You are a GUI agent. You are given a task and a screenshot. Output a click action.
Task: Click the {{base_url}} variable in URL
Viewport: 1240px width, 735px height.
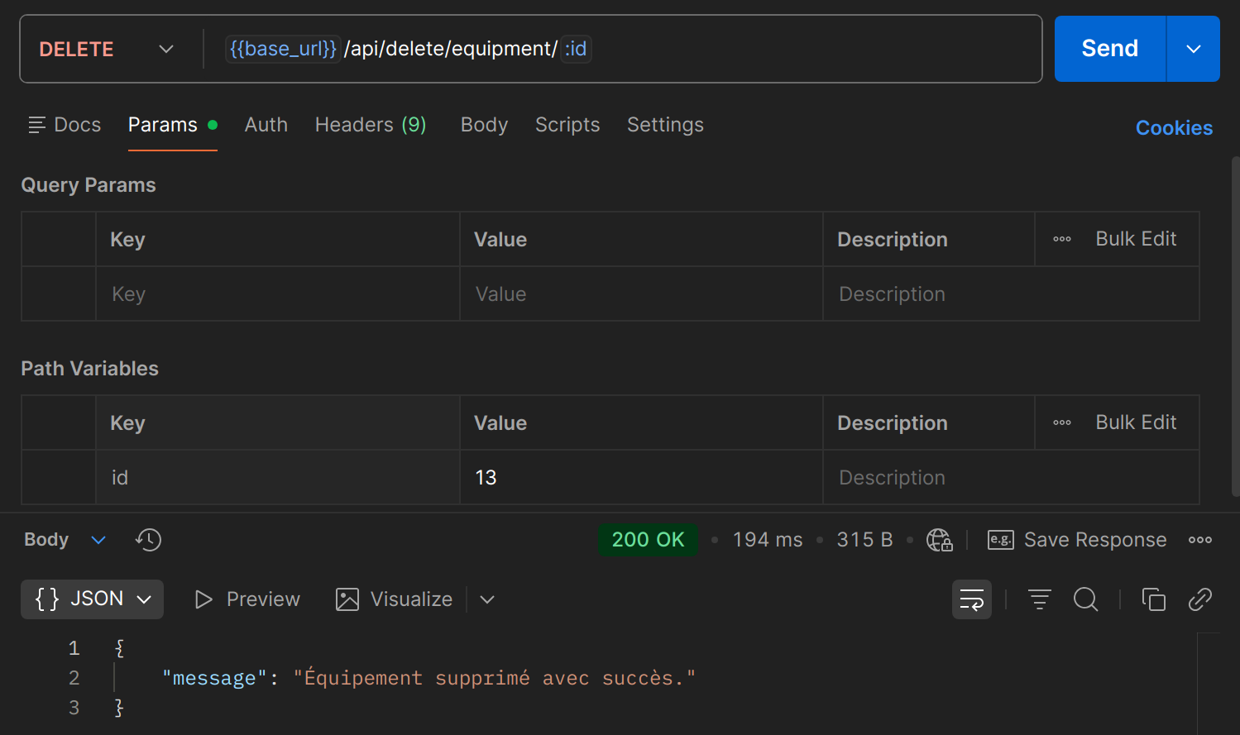pos(283,49)
